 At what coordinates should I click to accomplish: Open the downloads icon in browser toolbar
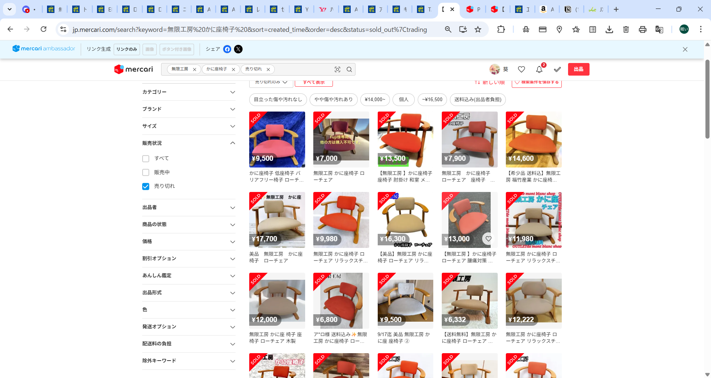[609, 29]
